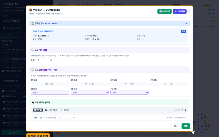Click the magnifier icon in 코아검색 box
This screenshot has height=137, width=219.
4,28
